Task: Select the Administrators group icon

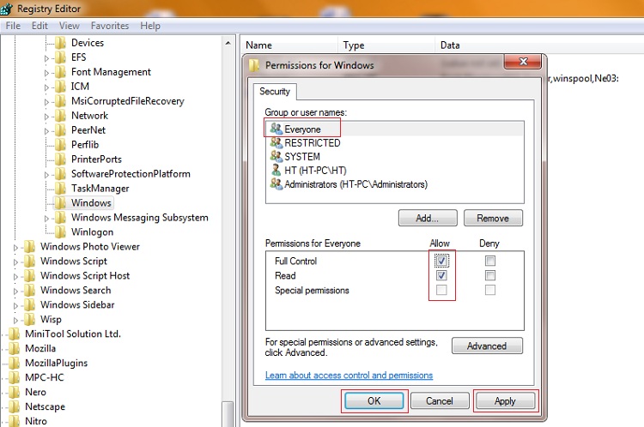Action: (276, 184)
